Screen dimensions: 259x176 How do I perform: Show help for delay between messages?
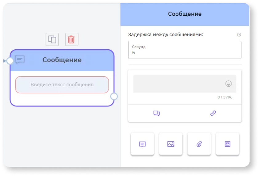click(x=239, y=35)
